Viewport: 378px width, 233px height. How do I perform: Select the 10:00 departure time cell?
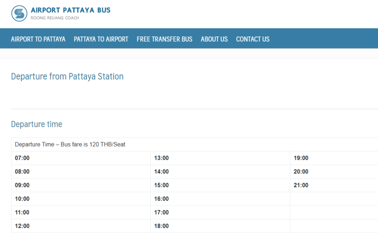click(x=22, y=199)
